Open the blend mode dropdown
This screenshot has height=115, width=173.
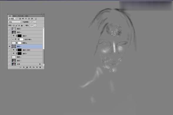tap(15, 22)
